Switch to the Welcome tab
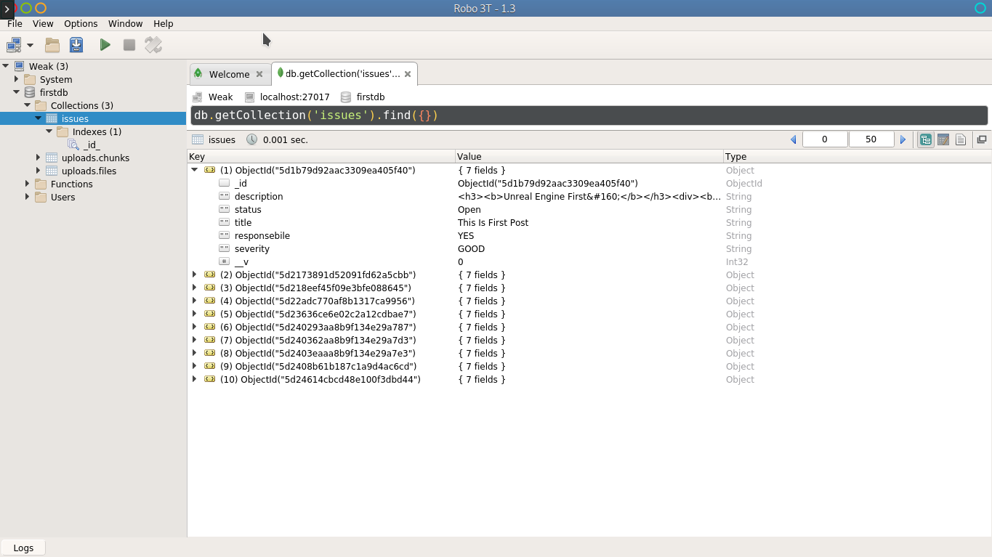 tap(228, 74)
